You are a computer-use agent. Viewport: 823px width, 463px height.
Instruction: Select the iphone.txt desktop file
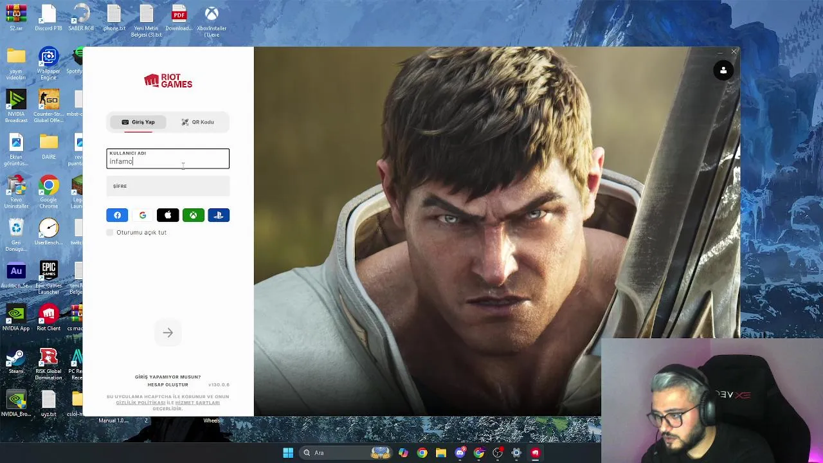click(114, 19)
